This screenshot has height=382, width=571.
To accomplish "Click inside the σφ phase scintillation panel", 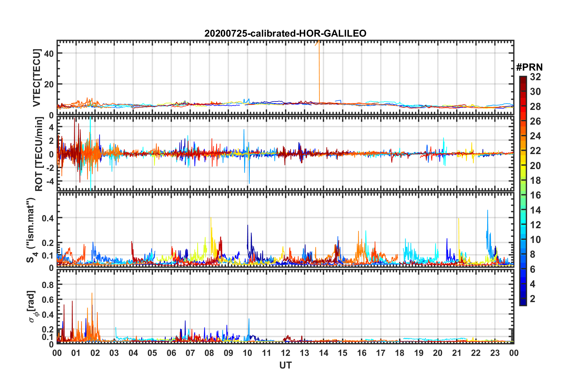I will coord(285,306).
